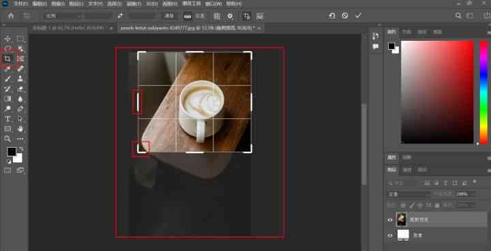Select the Clone Stamp tool
The height and width of the screenshot is (251, 491).
20,79
